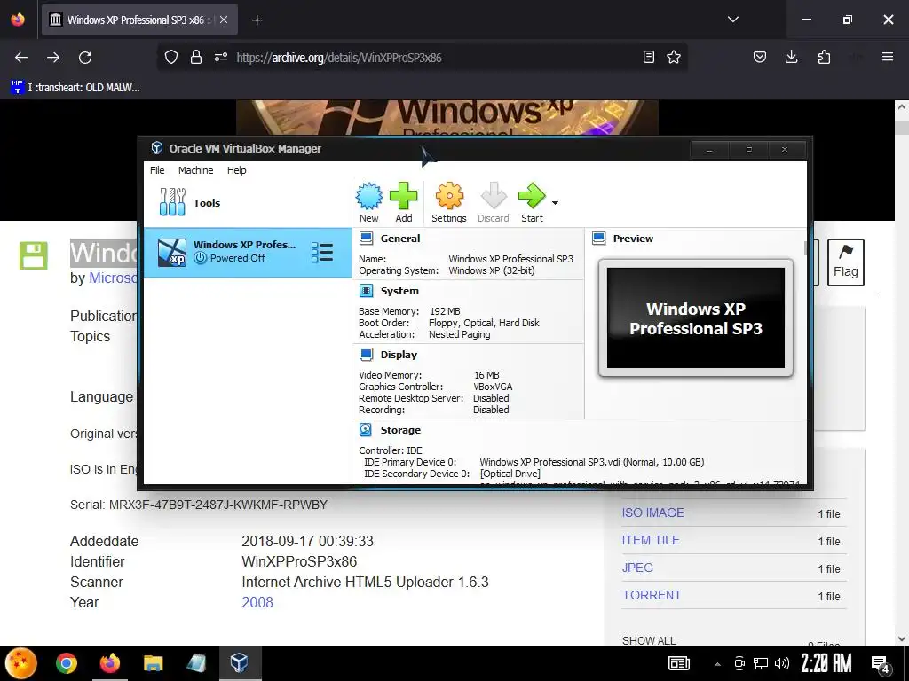
Task: Open File Explorer from the taskbar
Action: [x=153, y=663]
